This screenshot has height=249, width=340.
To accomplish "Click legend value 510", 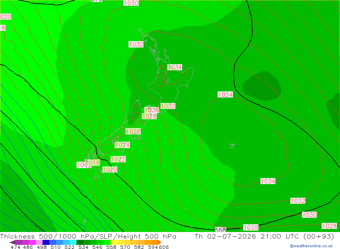I will 56,247.
